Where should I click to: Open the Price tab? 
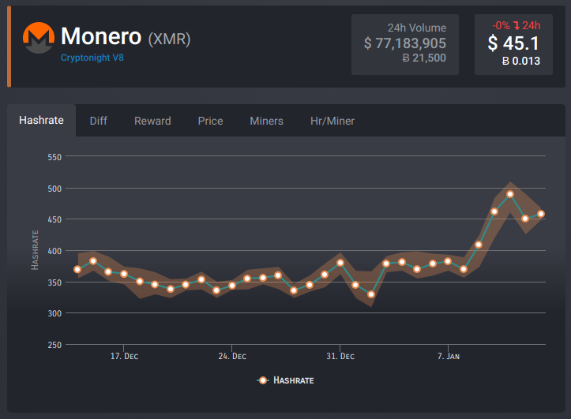211,121
